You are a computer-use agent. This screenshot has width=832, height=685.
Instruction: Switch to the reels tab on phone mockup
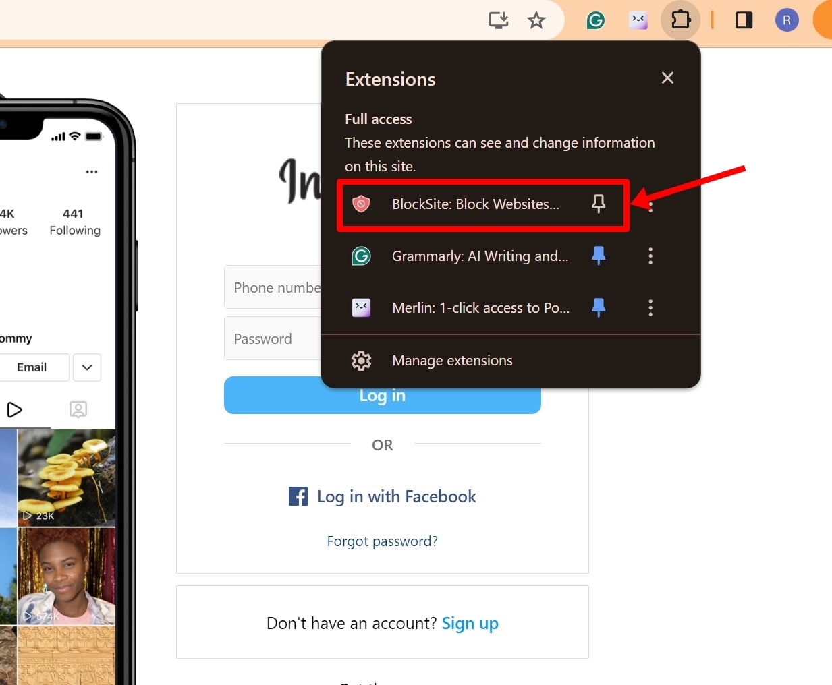(14, 409)
